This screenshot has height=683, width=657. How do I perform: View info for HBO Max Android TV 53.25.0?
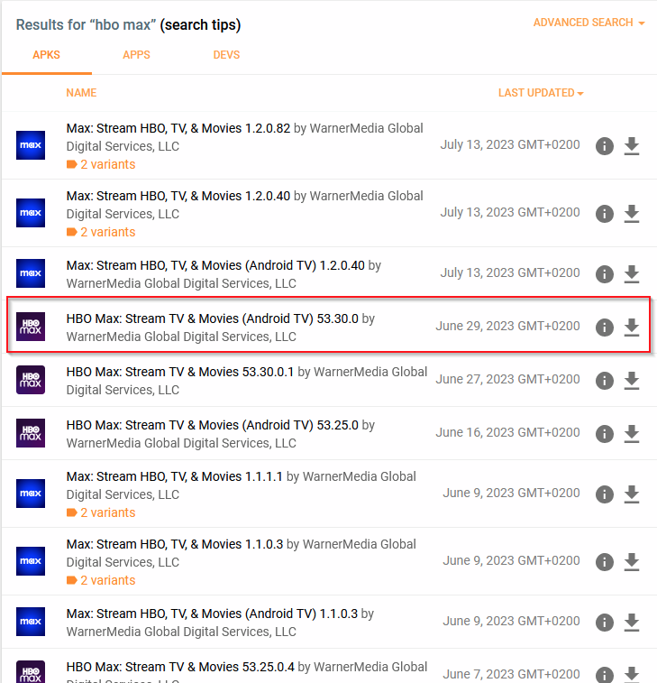(x=605, y=433)
